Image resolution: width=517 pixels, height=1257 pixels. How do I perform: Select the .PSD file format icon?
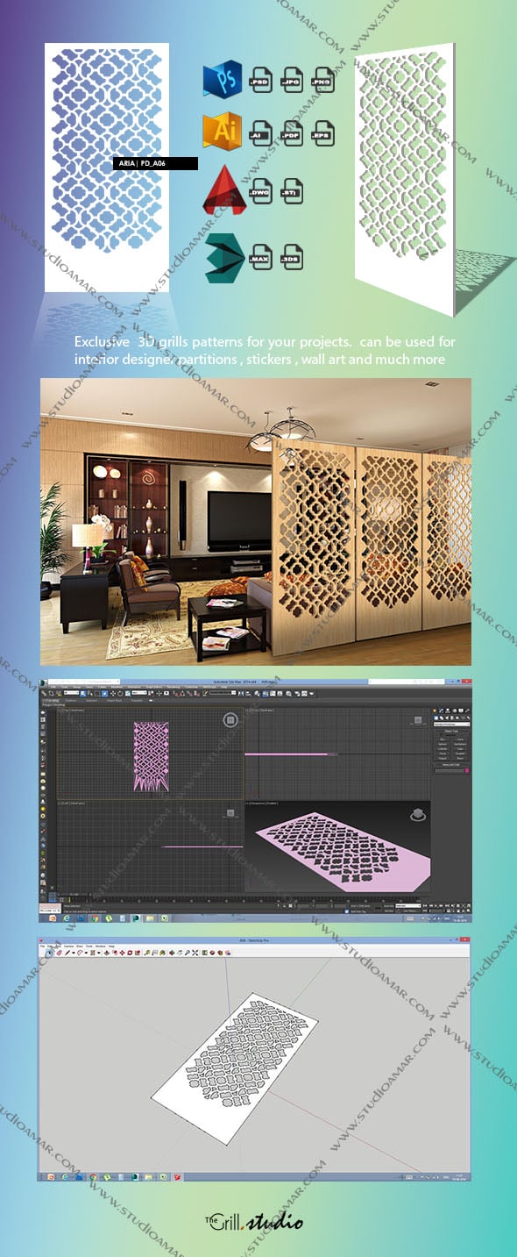click(261, 82)
